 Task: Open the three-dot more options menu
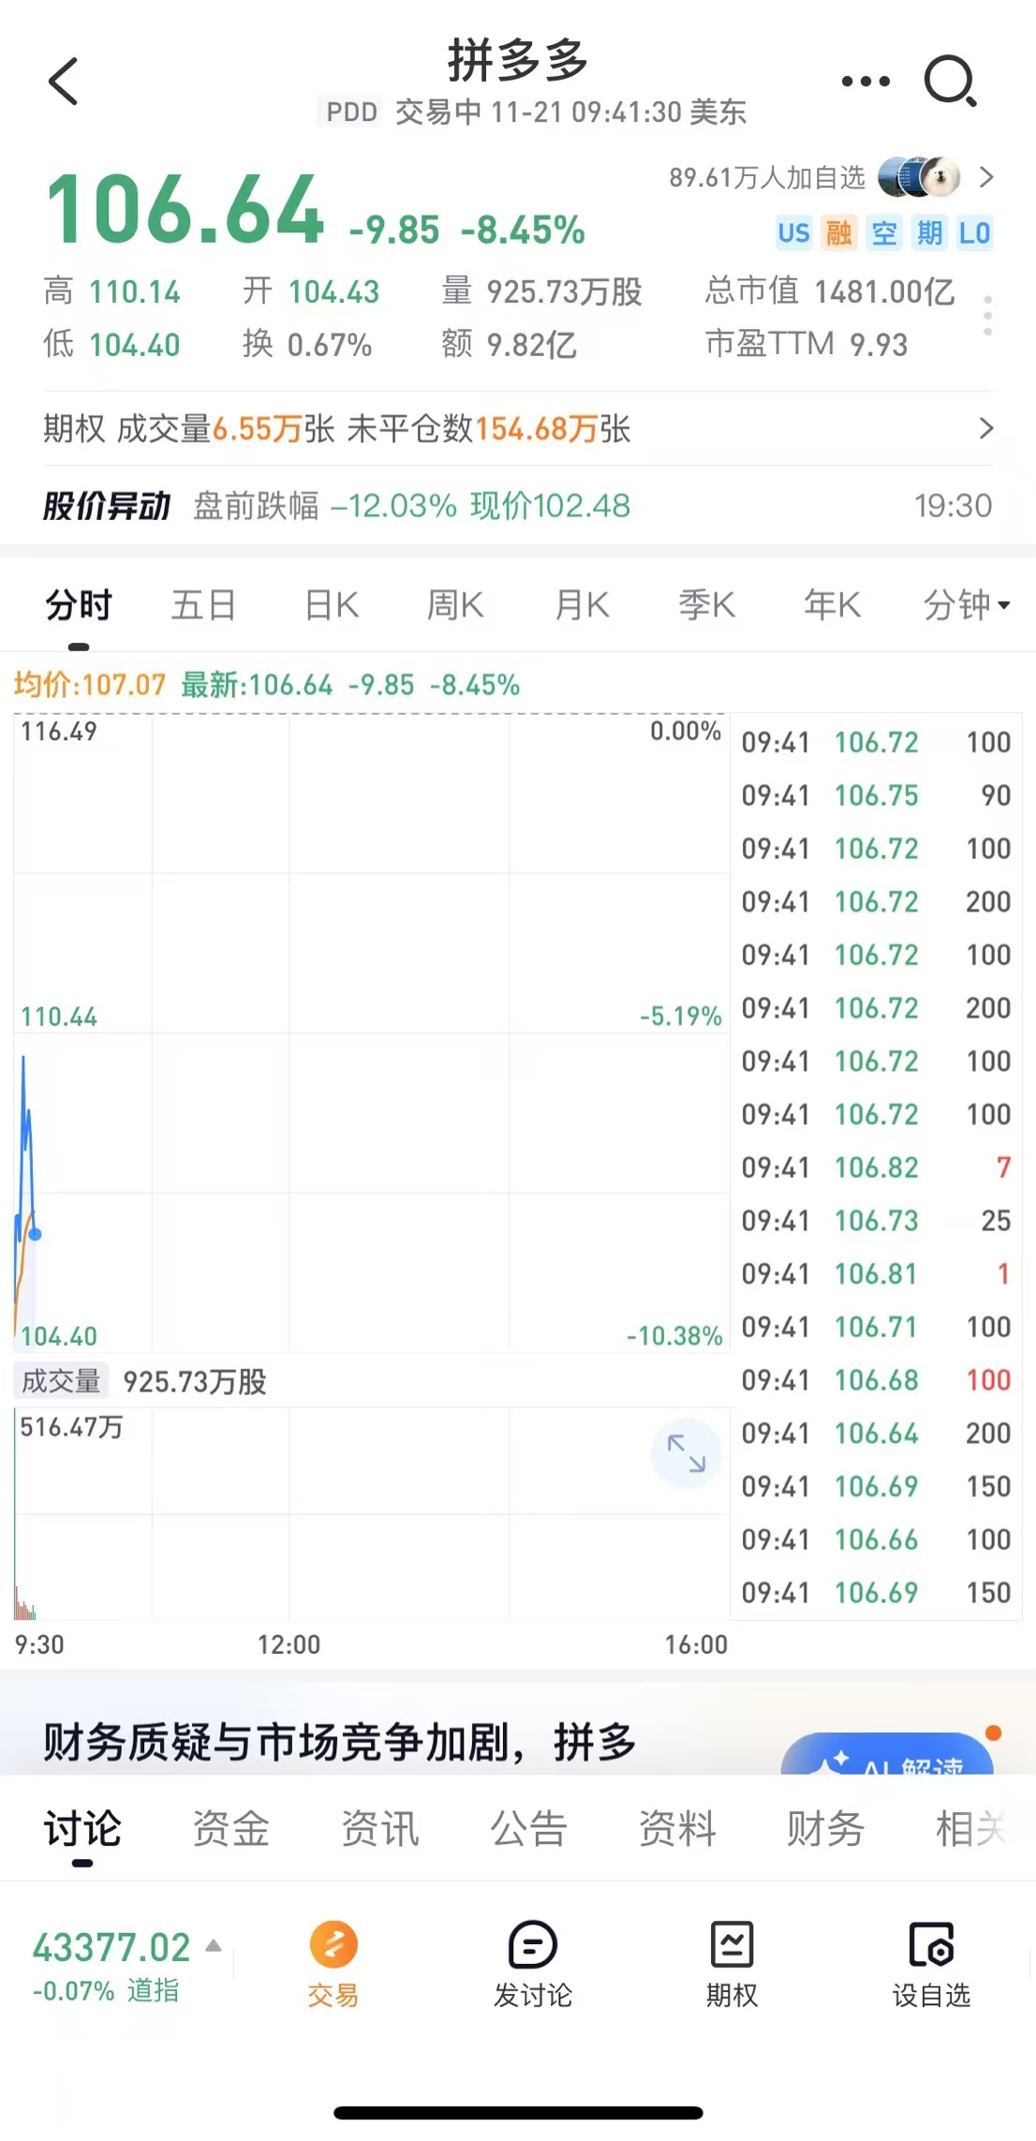[866, 82]
